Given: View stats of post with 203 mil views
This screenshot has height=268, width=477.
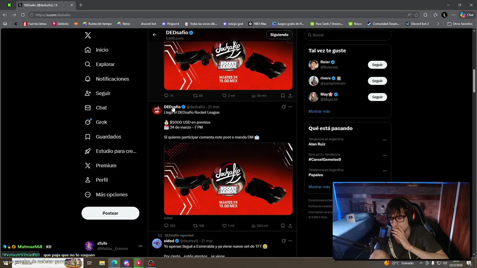Looking at the screenshot, I should pos(253,226).
